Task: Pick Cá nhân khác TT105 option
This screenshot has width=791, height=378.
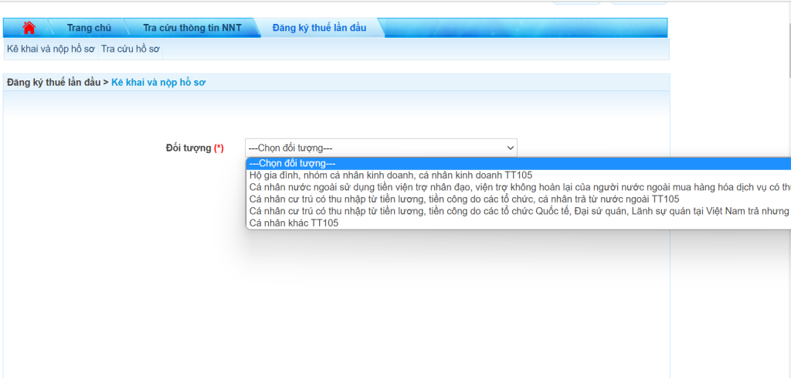Action: pyautogui.click(x=294, y=223)
